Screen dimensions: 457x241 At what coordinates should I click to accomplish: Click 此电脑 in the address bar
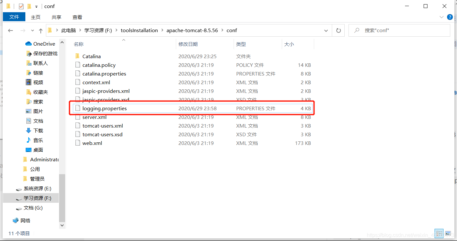(x=68, y=30)
